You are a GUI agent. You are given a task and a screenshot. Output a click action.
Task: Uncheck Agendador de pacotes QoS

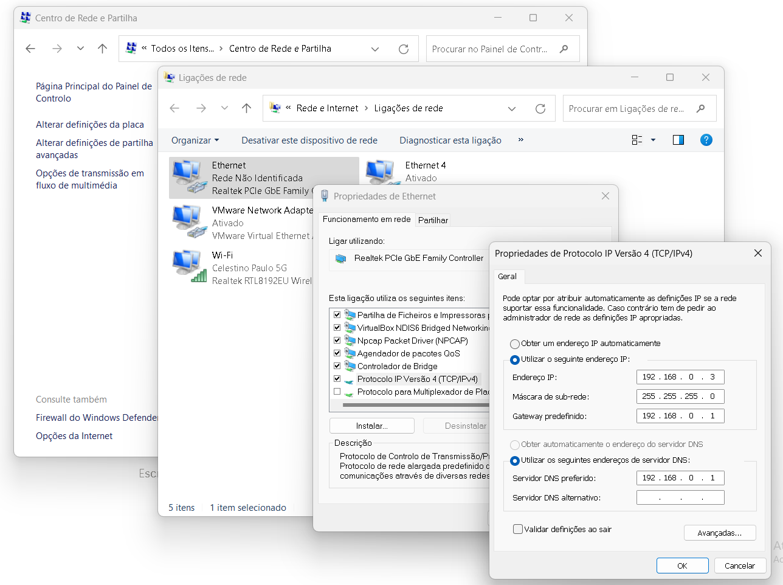point(337,353)
